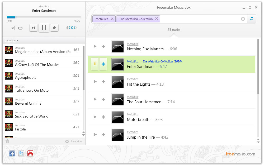Play "Hit the Lights"
264x166 pixels.
pos(95,82)
